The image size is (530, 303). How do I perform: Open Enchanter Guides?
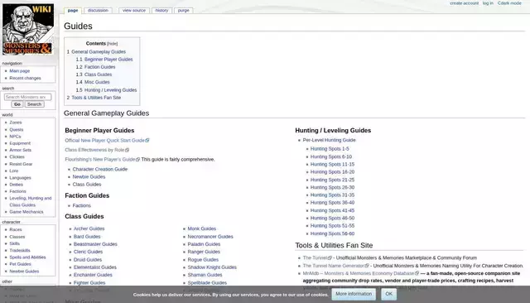coord(93,275)
